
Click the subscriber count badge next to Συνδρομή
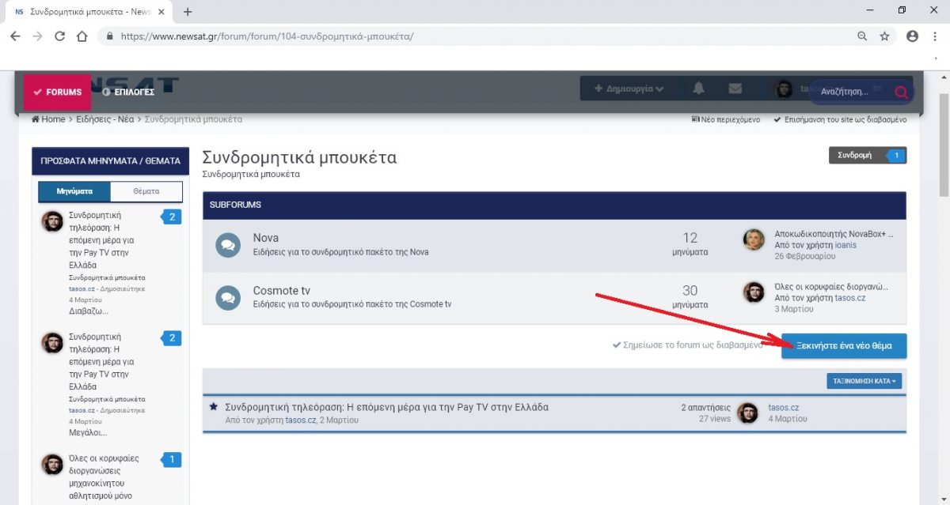tap(895, 156)
